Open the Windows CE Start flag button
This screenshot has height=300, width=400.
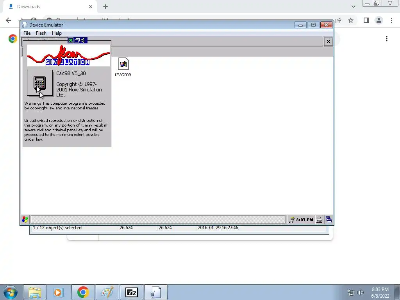pyautogui.click(x=25, y=220)
